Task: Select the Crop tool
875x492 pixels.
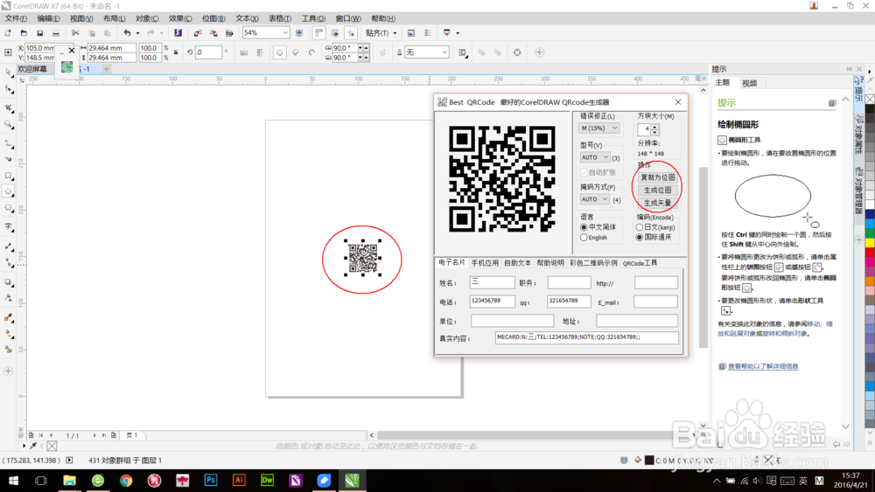Action: [x=9, y=107]
